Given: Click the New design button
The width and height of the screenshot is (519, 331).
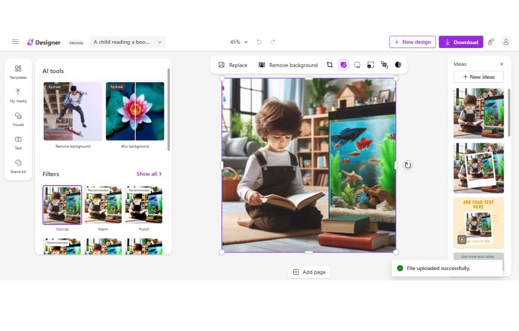Looking at the screenshot, I should [412, 42].
